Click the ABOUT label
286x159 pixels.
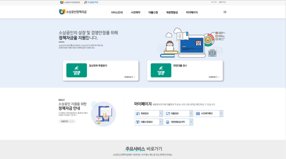(61, 100)
